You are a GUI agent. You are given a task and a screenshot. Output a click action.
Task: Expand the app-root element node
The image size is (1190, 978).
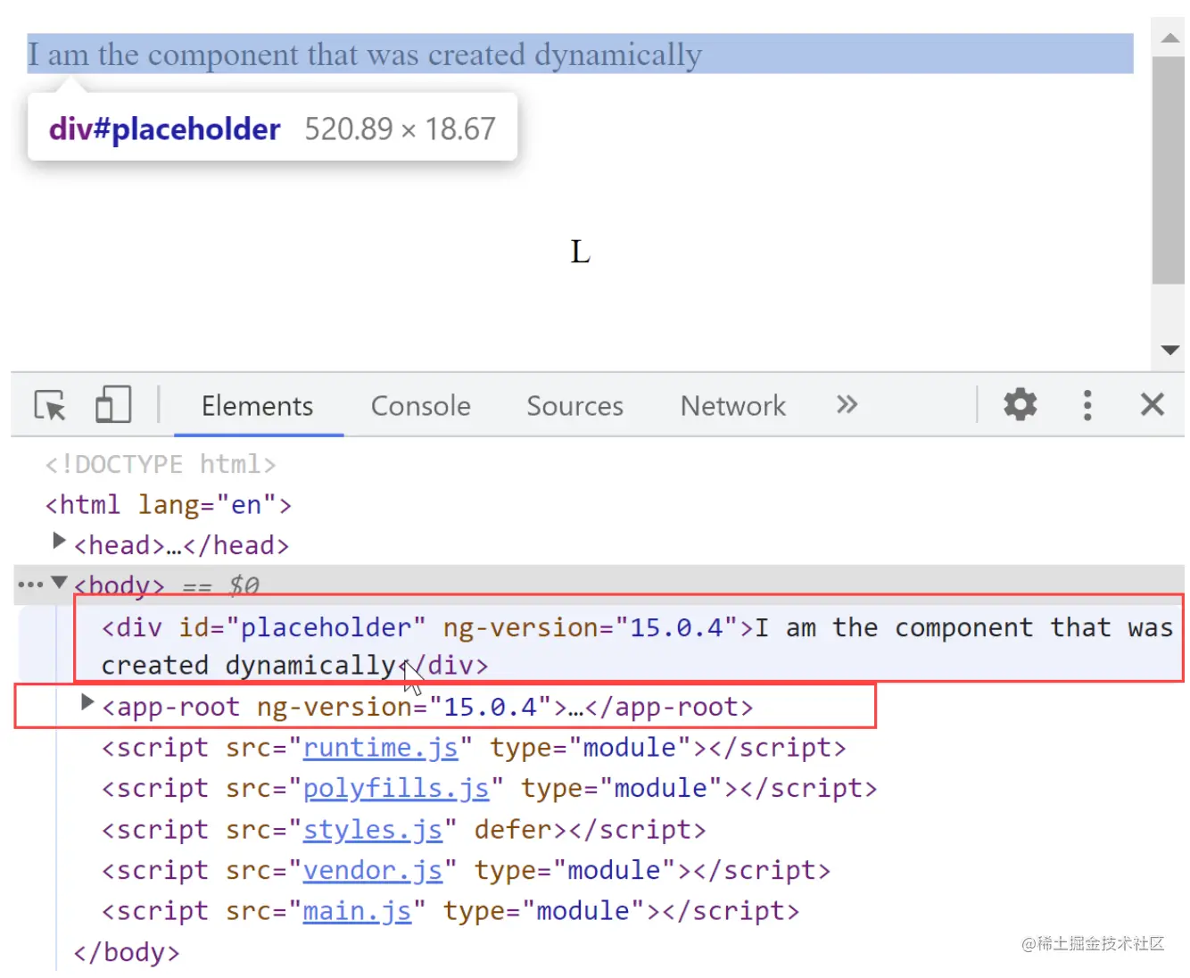87,702
